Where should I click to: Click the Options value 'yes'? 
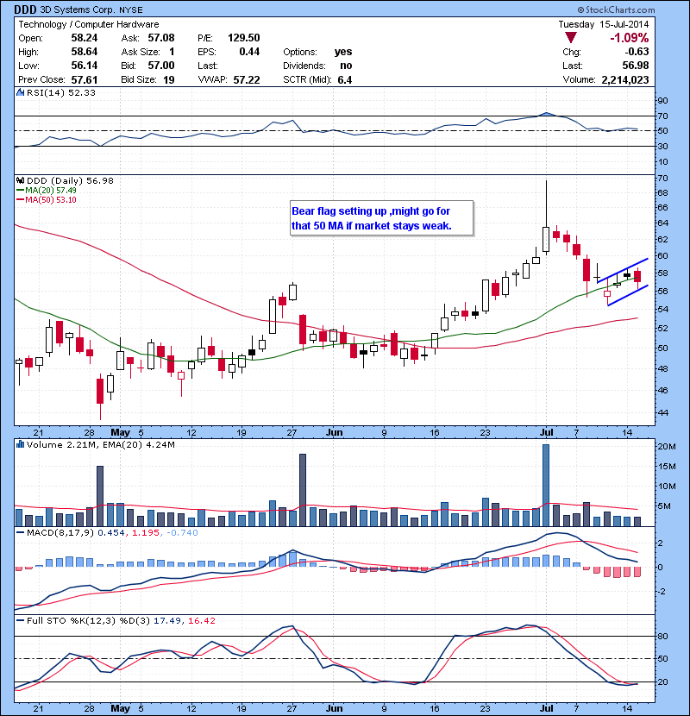click(x=343, y=52)
